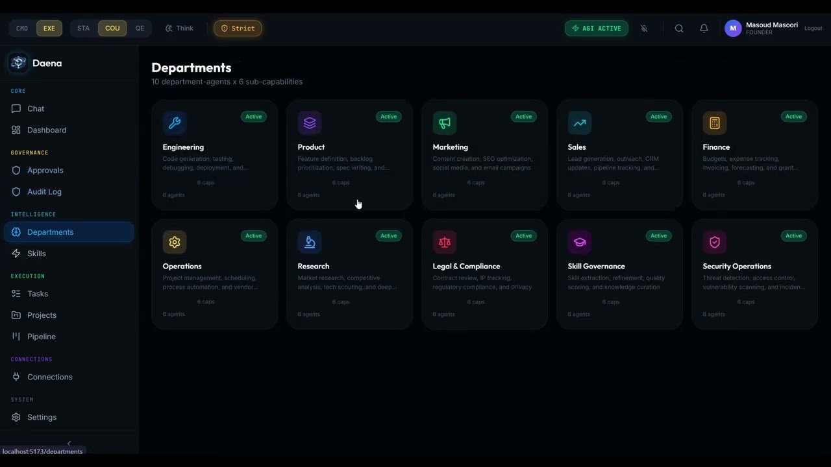Image resolution: width=831 pixels, height=467 pixels.
Task: Select Departments in the sidebar
Action: 69,232
